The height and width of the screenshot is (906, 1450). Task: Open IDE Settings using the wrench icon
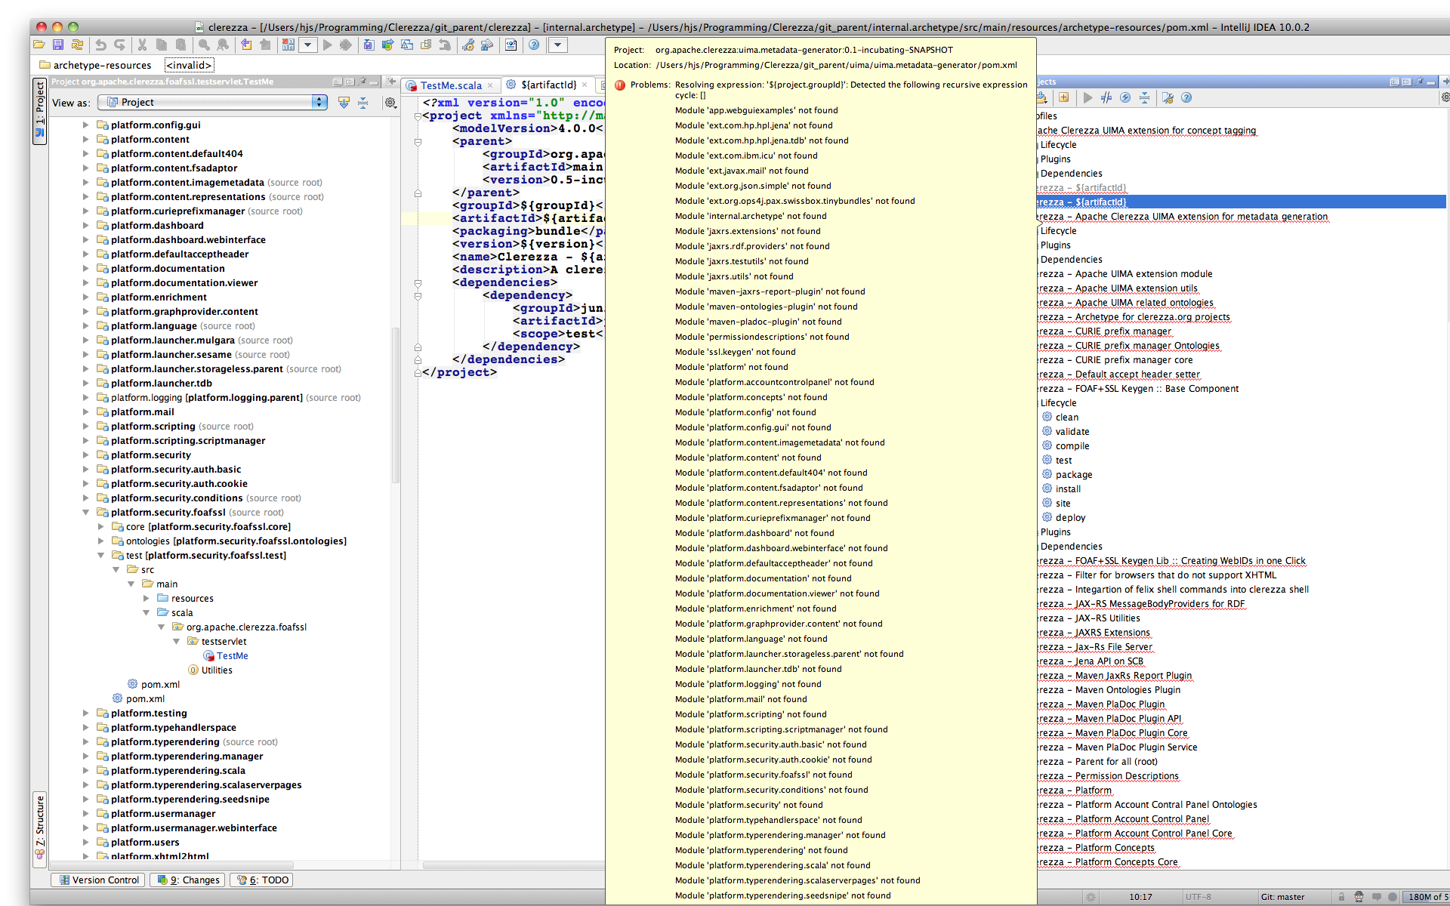click(467, 45)
